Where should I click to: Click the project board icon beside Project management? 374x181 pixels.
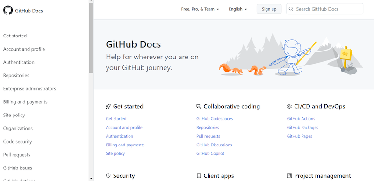[289, 176]
